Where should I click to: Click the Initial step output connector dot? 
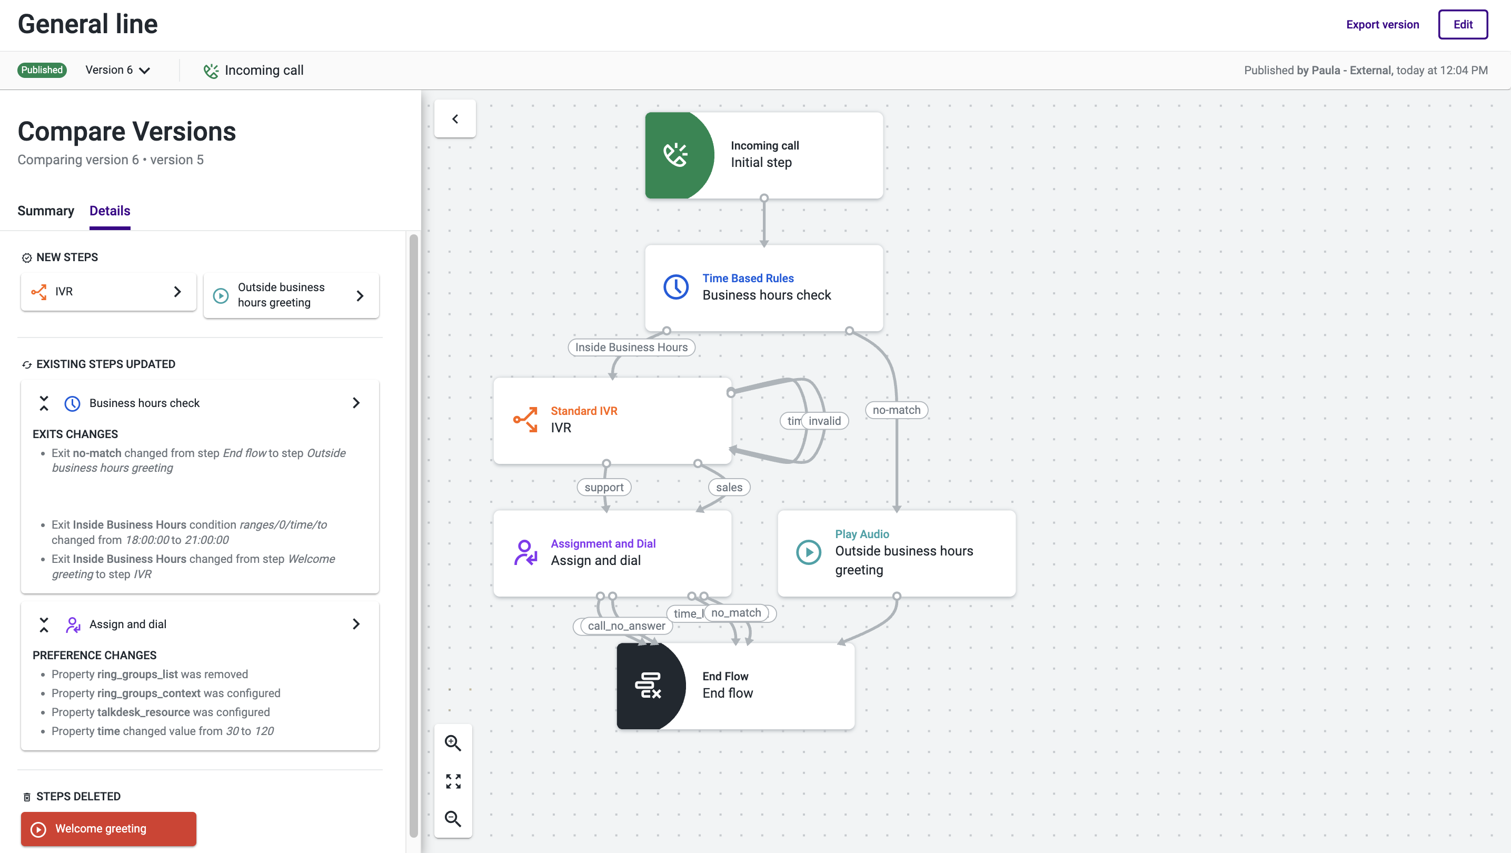764,199
